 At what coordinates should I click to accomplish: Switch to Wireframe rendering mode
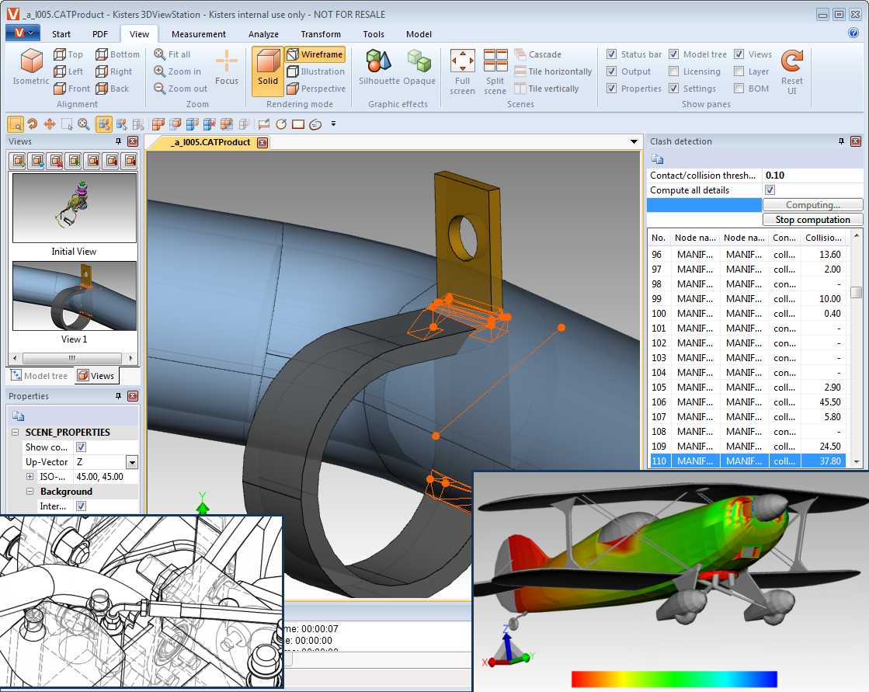pos(315,55)
